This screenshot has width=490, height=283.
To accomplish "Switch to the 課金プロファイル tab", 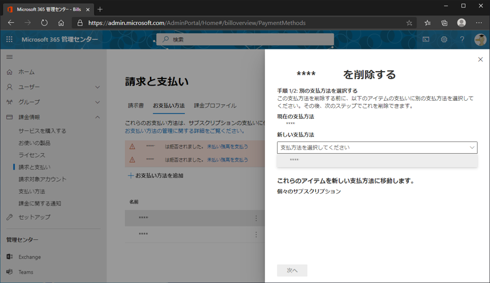I will pos(215,105).
